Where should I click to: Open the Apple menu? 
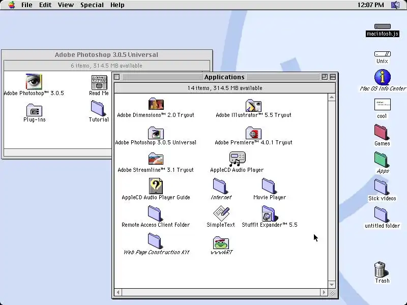pos(12,5)
